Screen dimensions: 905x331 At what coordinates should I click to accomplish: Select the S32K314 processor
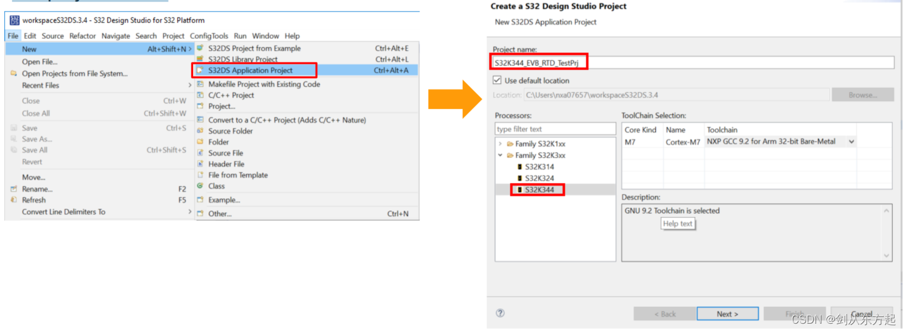click(539, 167)
